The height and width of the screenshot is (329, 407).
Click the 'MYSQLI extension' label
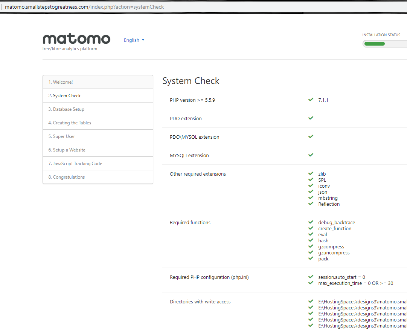click(x=189, y=155)
